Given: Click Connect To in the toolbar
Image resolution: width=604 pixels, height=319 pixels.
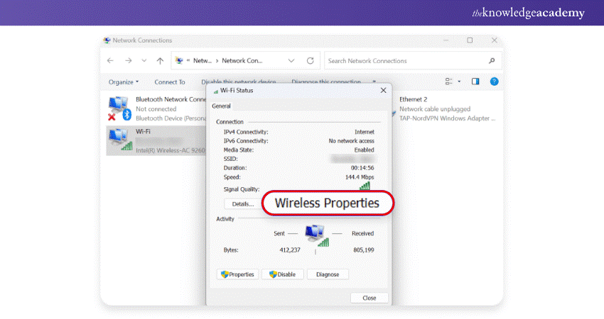Looking at the screenshot, I should [x=170, y=82].
